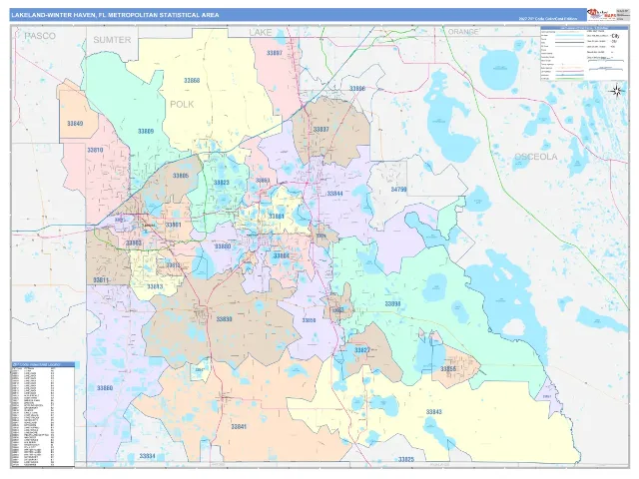639x479 pixels.
Task: Select ZIP code label 33834
Action: click(x=147, y=456)
